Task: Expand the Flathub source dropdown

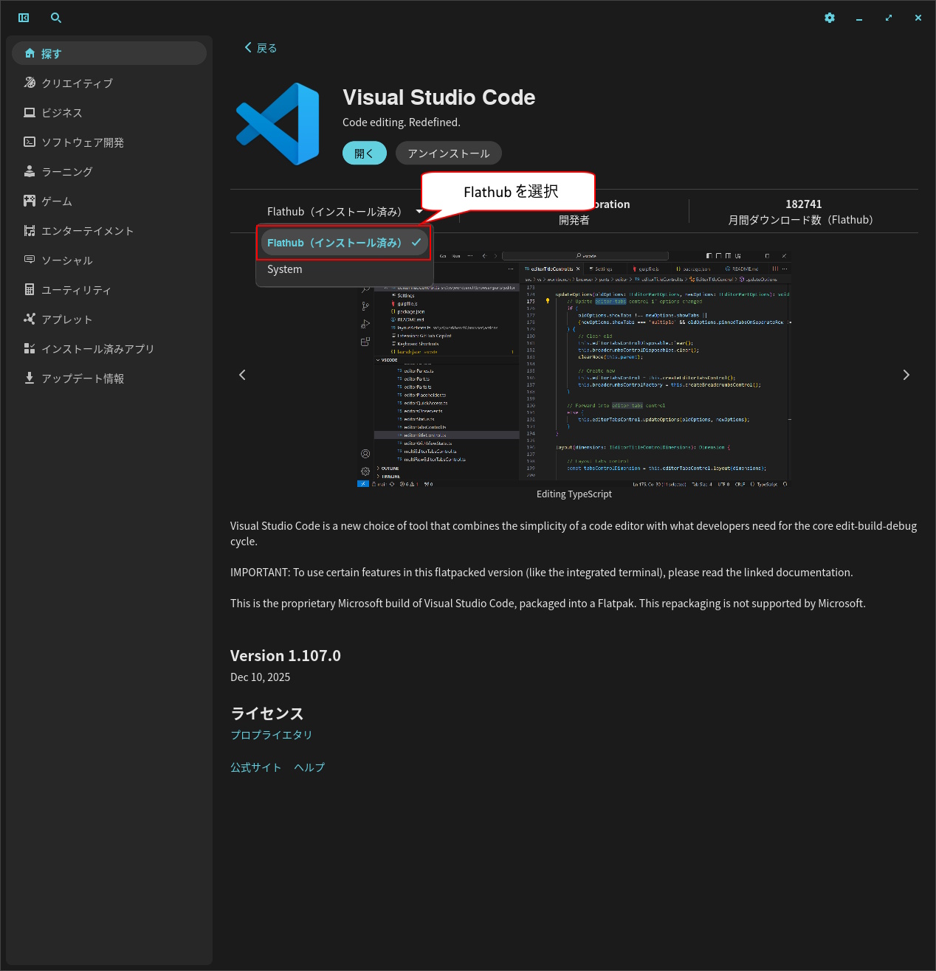Action: (x=344, y=212)
